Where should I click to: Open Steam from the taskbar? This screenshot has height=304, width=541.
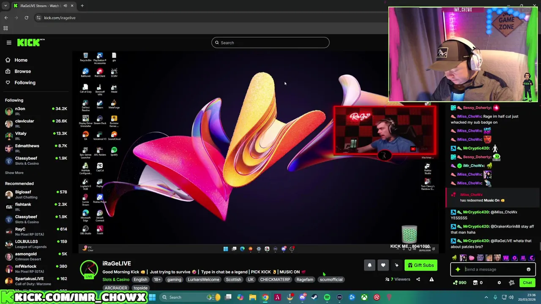coord(314,297)
